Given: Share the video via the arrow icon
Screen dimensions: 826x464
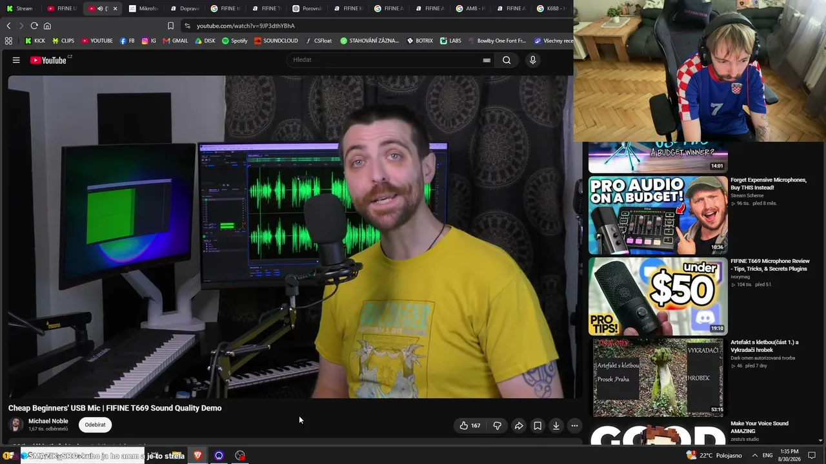Looking at the screenshot, I should pos(519,425).
